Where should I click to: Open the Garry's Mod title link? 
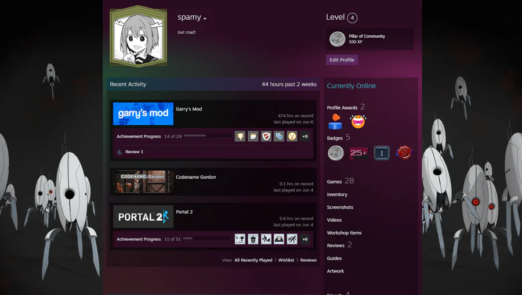click(x=188, y=109)
